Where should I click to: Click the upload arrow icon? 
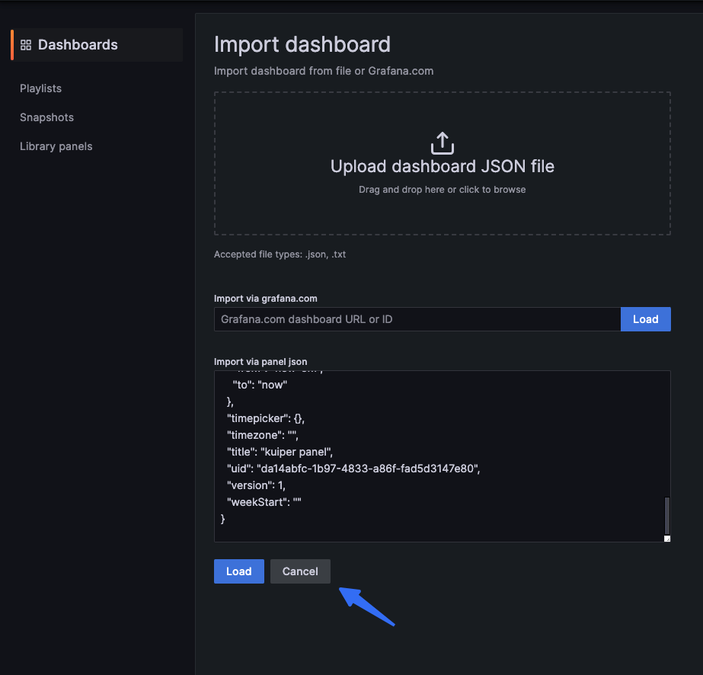[x=442, y=143]
